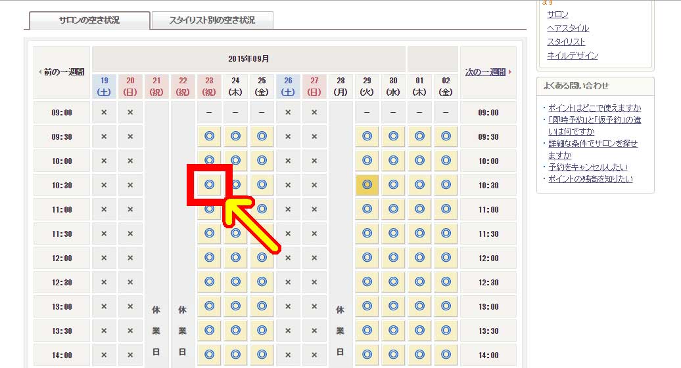Viewport: 681px width, 368px height.
Task: Book the 11:00 slot on Wednesday the 30th
Action: click(x=393, y=209)
